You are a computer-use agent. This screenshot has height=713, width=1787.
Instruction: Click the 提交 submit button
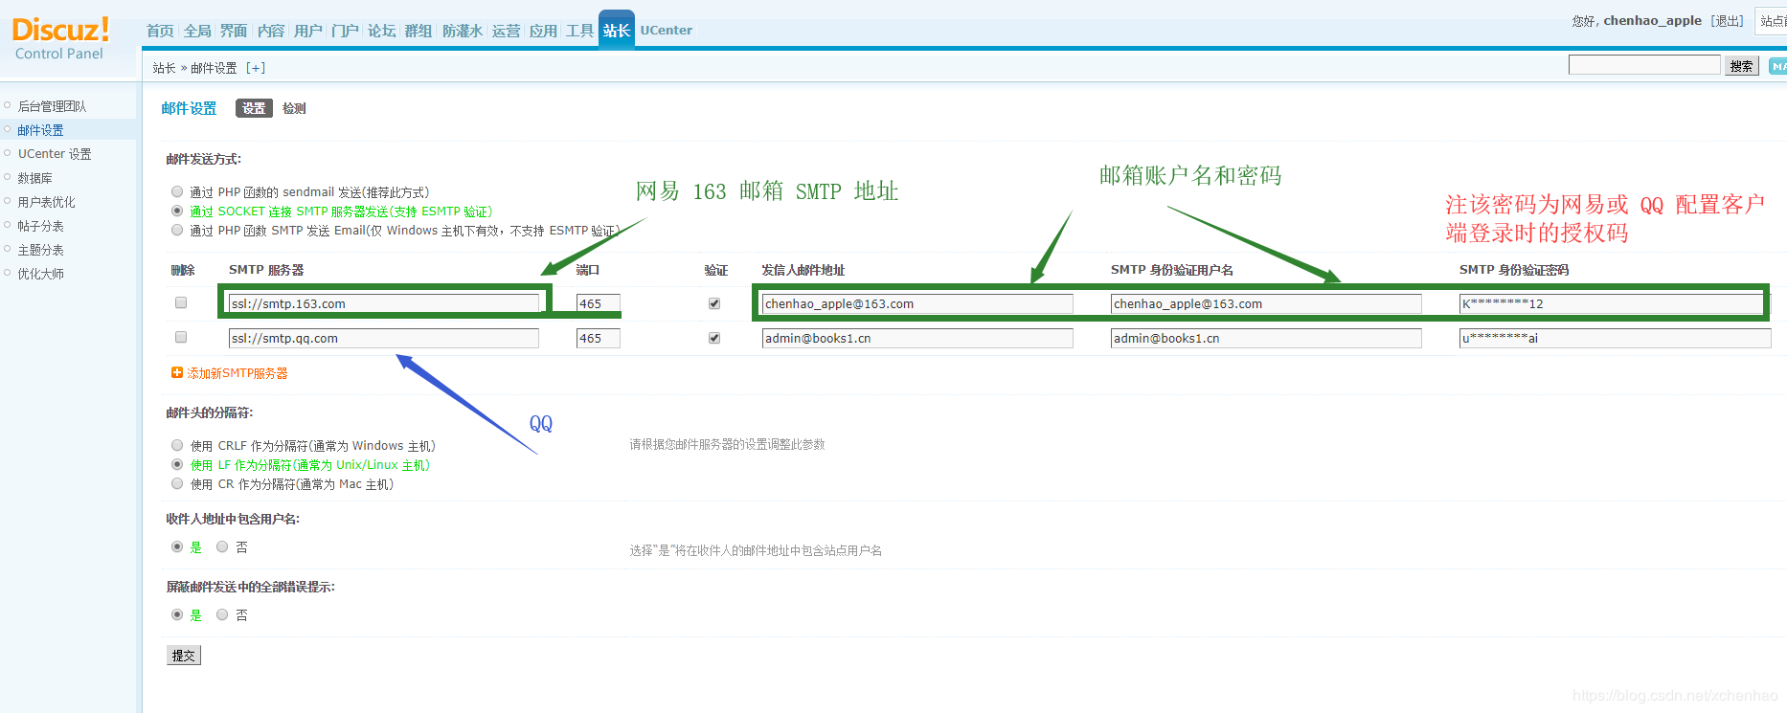click(184, 656)
